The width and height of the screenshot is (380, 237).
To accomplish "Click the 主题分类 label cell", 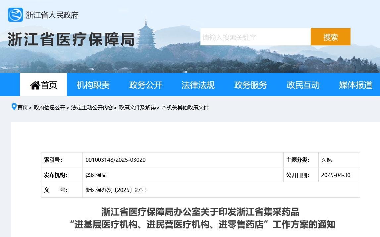I will click(x=301, y=160).
